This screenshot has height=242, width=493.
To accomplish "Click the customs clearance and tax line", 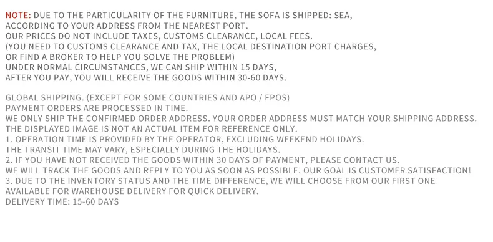I will coord(191,47).
